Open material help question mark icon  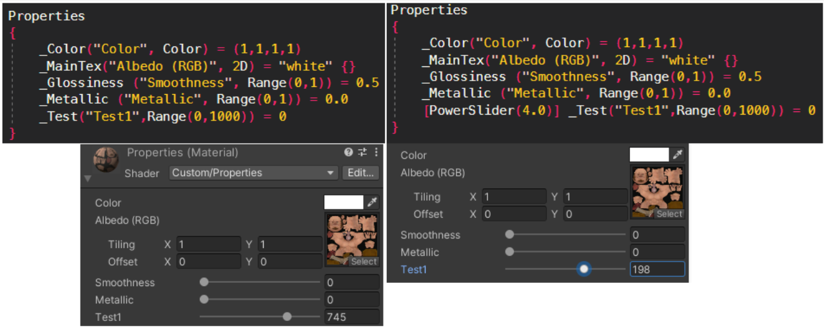point(349,153)
